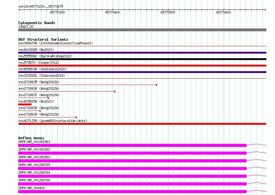Select the magenta DMPK NM_001081560 exon bar
Screen dimensions: 275x195
click(x=133, y=161)
